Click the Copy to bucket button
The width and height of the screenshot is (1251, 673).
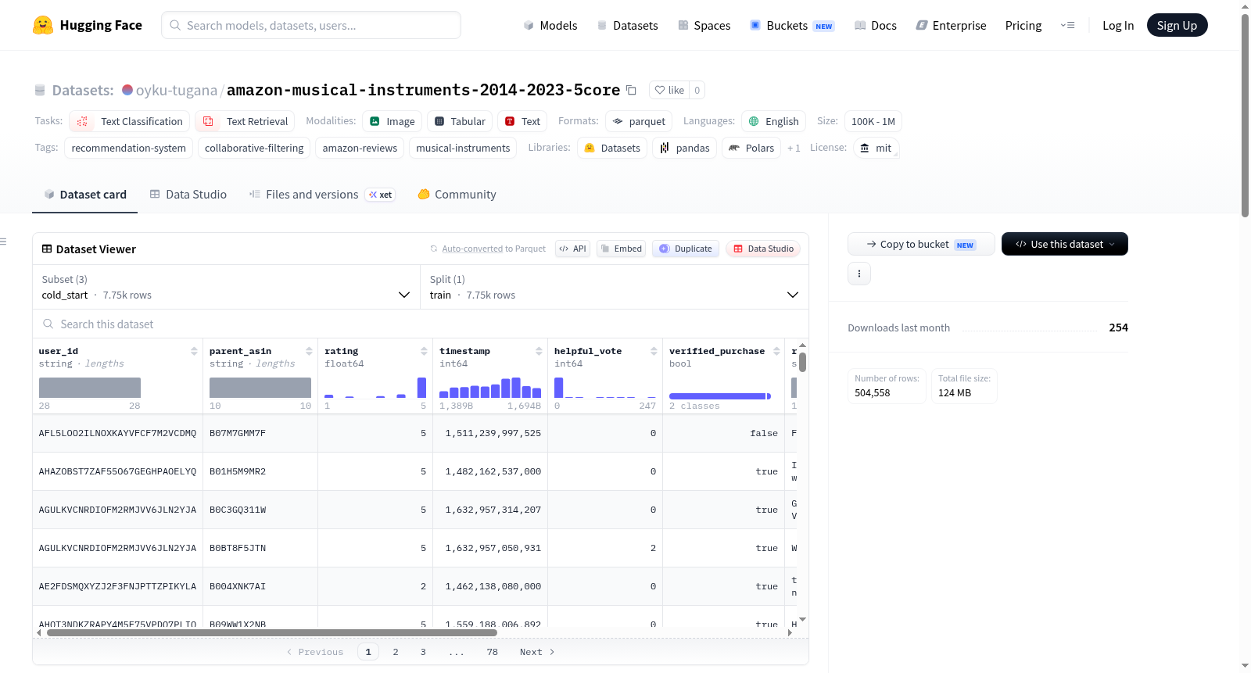point(921,244)
